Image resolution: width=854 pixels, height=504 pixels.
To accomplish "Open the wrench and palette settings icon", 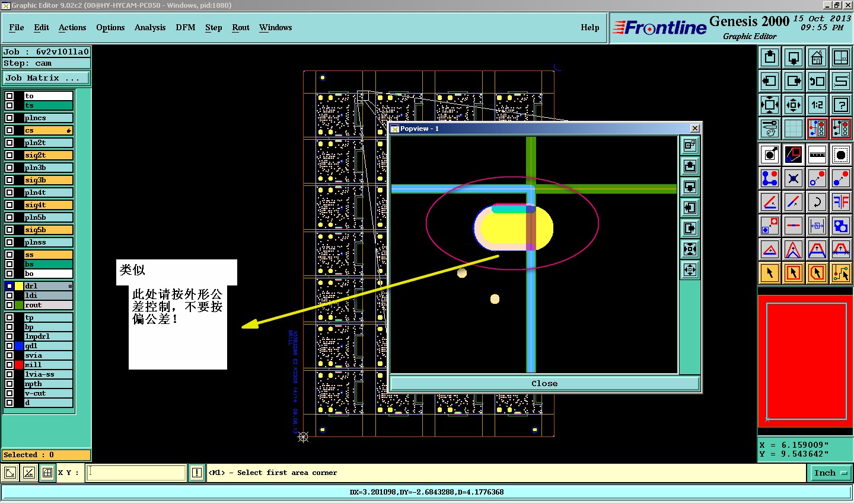I will (x=770, y=129).
